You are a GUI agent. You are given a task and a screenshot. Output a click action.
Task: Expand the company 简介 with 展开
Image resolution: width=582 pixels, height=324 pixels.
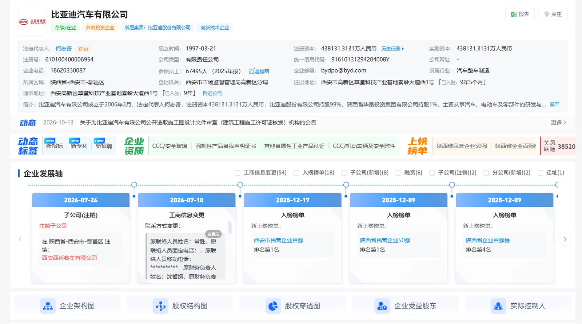554,104
